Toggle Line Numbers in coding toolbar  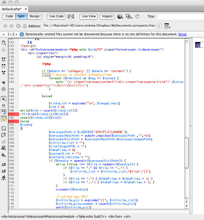[x=4, y=99]
